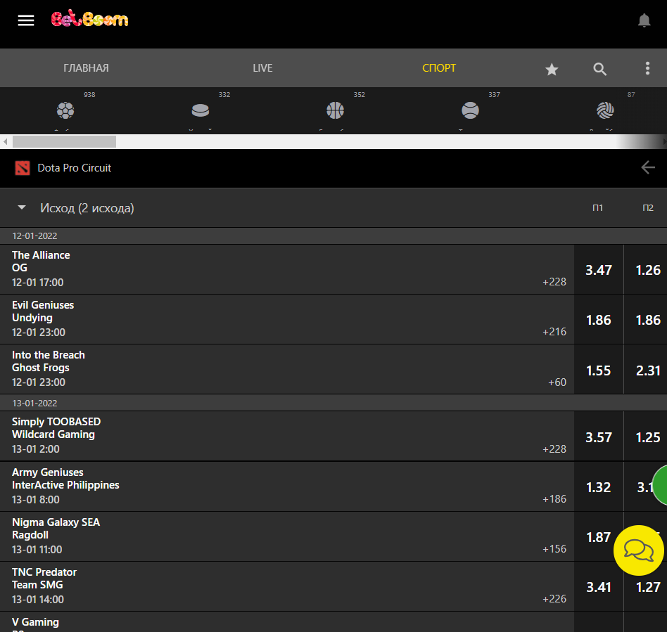Image resolution: width=667 pixels, height=632 pixels.
Task: Select the football sport icon
Action: point(65,110)
